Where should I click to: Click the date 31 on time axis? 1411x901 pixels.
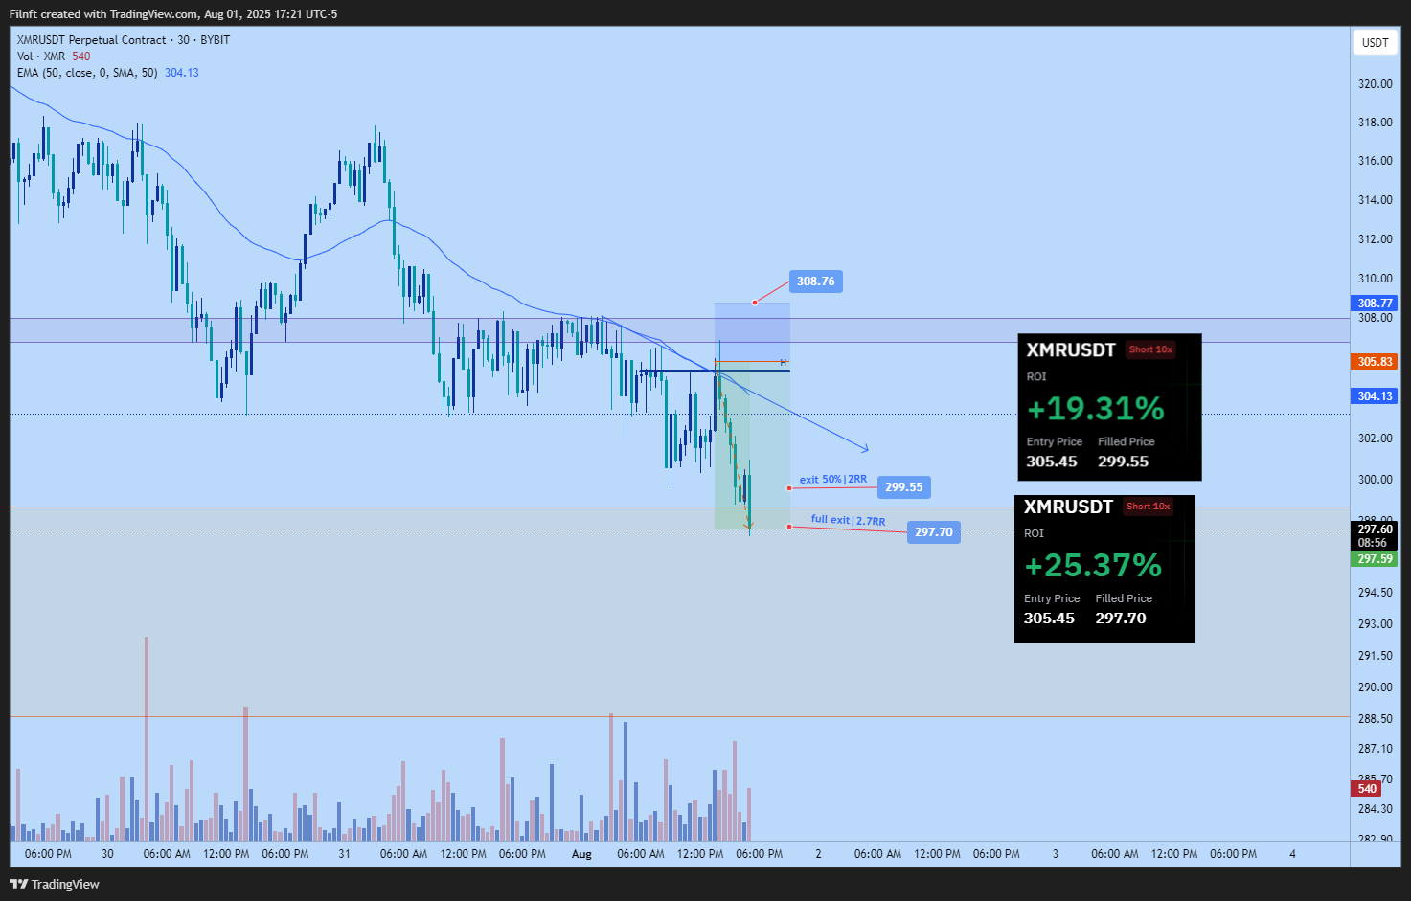tap(344, 854)
